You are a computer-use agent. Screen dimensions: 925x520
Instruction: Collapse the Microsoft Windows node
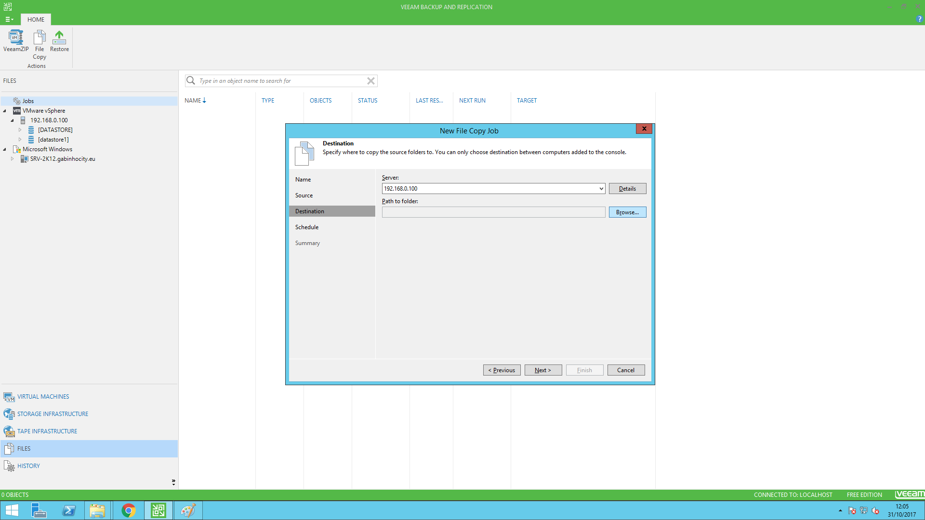pos(5,149)
